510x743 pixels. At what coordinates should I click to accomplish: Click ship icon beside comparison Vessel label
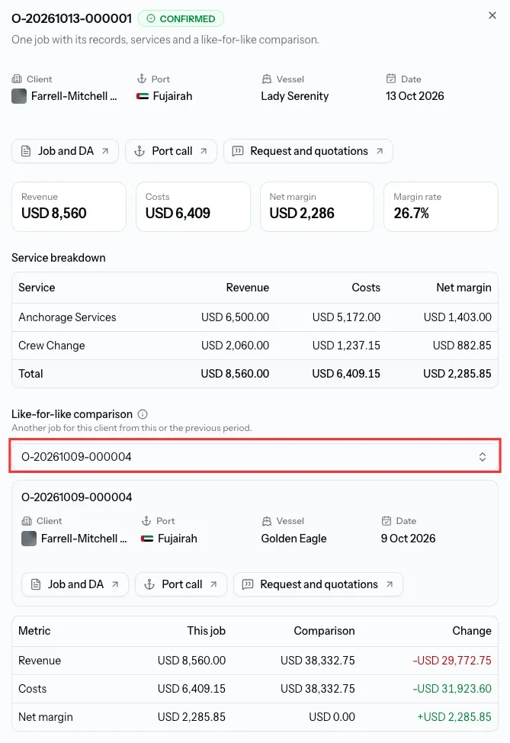[267, 521]
